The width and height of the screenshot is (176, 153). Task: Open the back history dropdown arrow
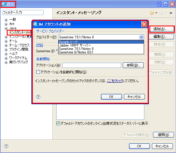point(156,13)
